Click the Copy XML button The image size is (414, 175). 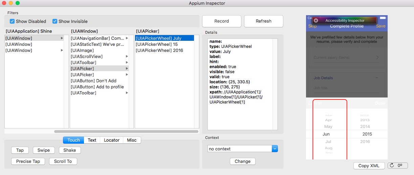click(369, 166)
